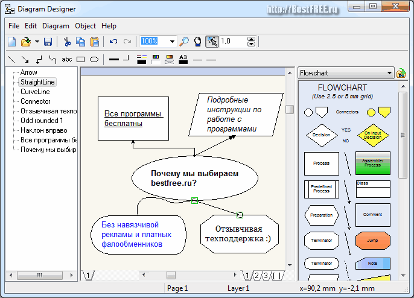Pick the blue Note template
Screen dimensions: 414x298
pos(372,264)
